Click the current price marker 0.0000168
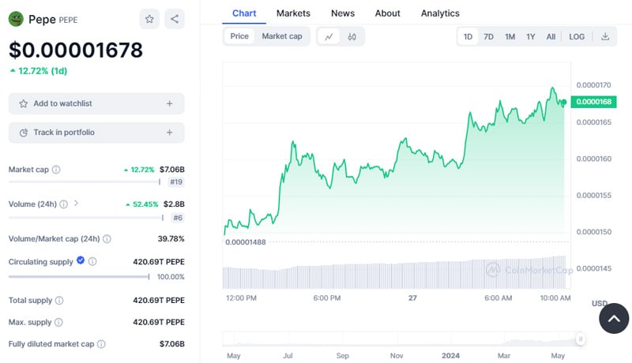Image resolution: width=632 pixels, height=363 pixels. 594,102
